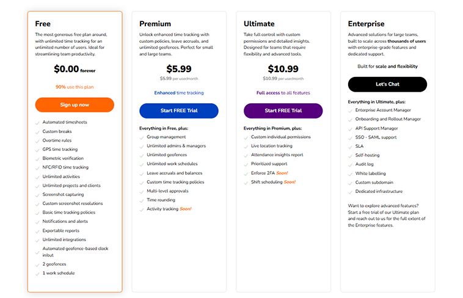This screenshot has height=298, width=463.
Task: Select the Enterprise plan heading
Action: [x=367, y=24]
